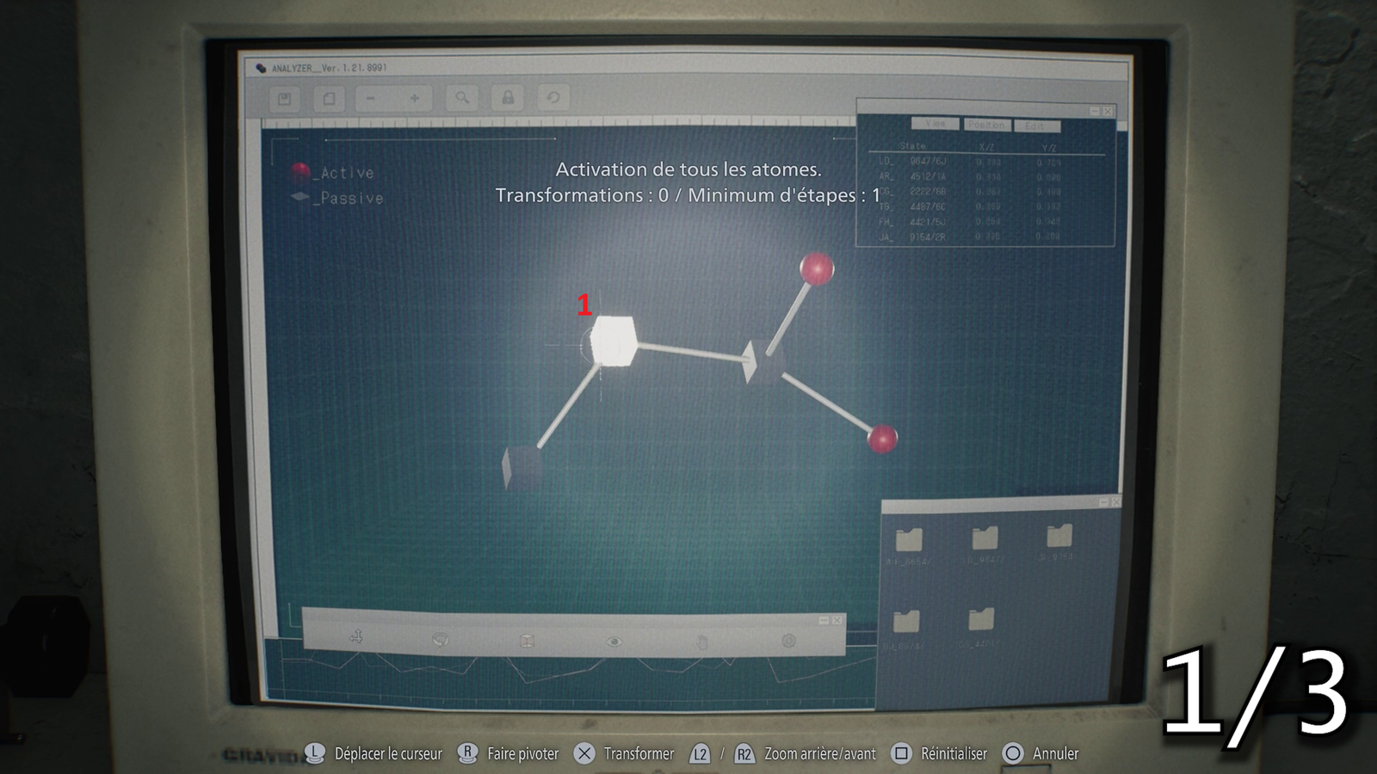Switch to the View tab

tap(935, 124)
